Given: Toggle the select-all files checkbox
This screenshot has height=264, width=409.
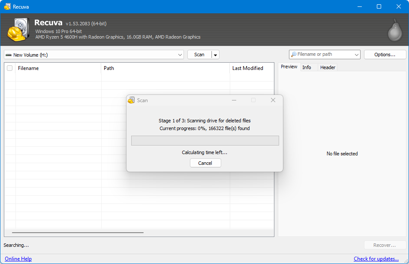Looking at the screenshot, I should pos(10,68).
